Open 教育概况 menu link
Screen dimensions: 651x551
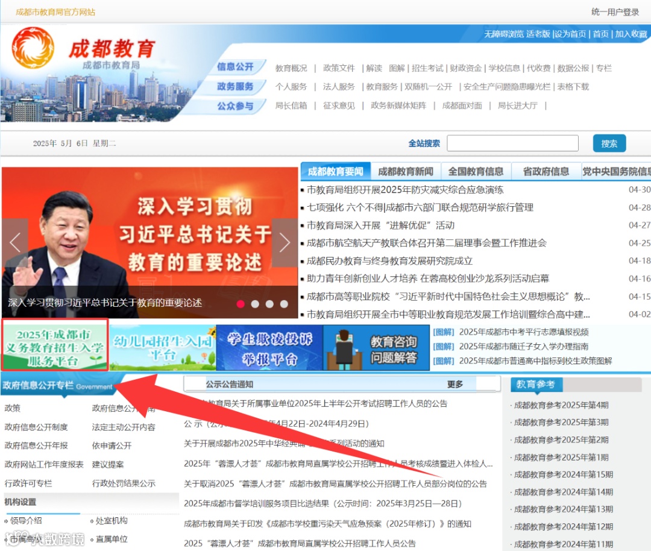(291, 68)
